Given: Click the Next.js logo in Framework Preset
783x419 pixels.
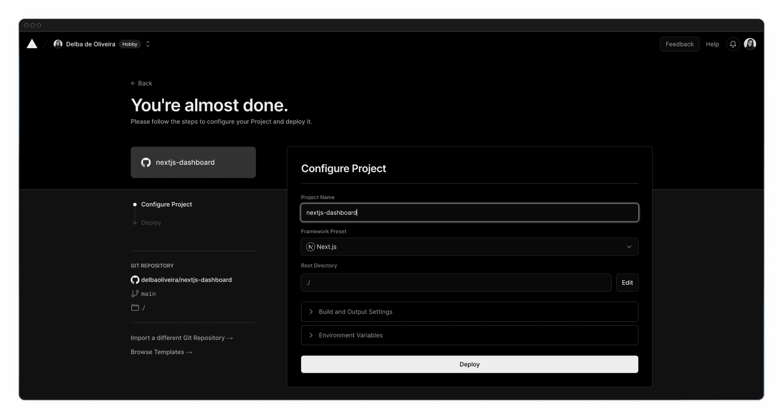Looking at the screenshot, I should click(x=310, y=246).
